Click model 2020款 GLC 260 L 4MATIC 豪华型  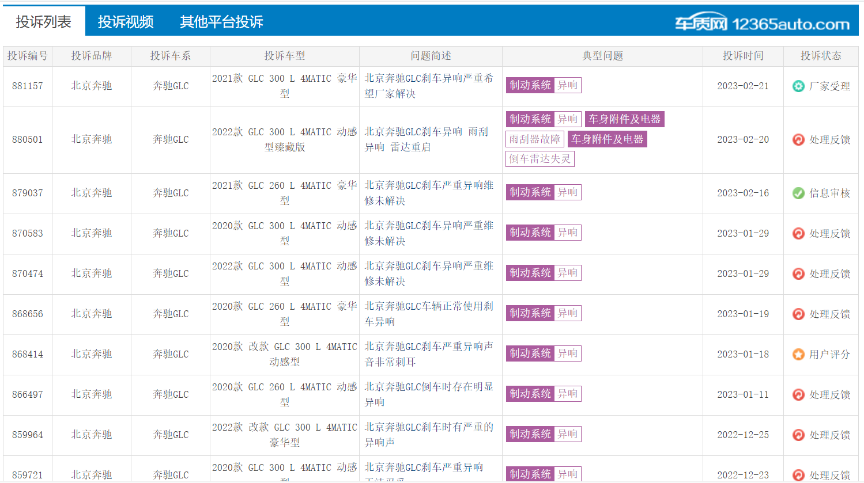285,314
